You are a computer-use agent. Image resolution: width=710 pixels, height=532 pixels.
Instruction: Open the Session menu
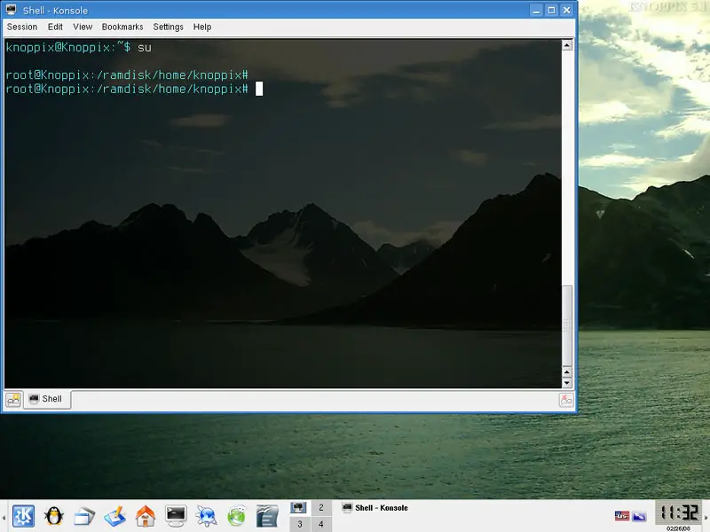coord(22,27)
